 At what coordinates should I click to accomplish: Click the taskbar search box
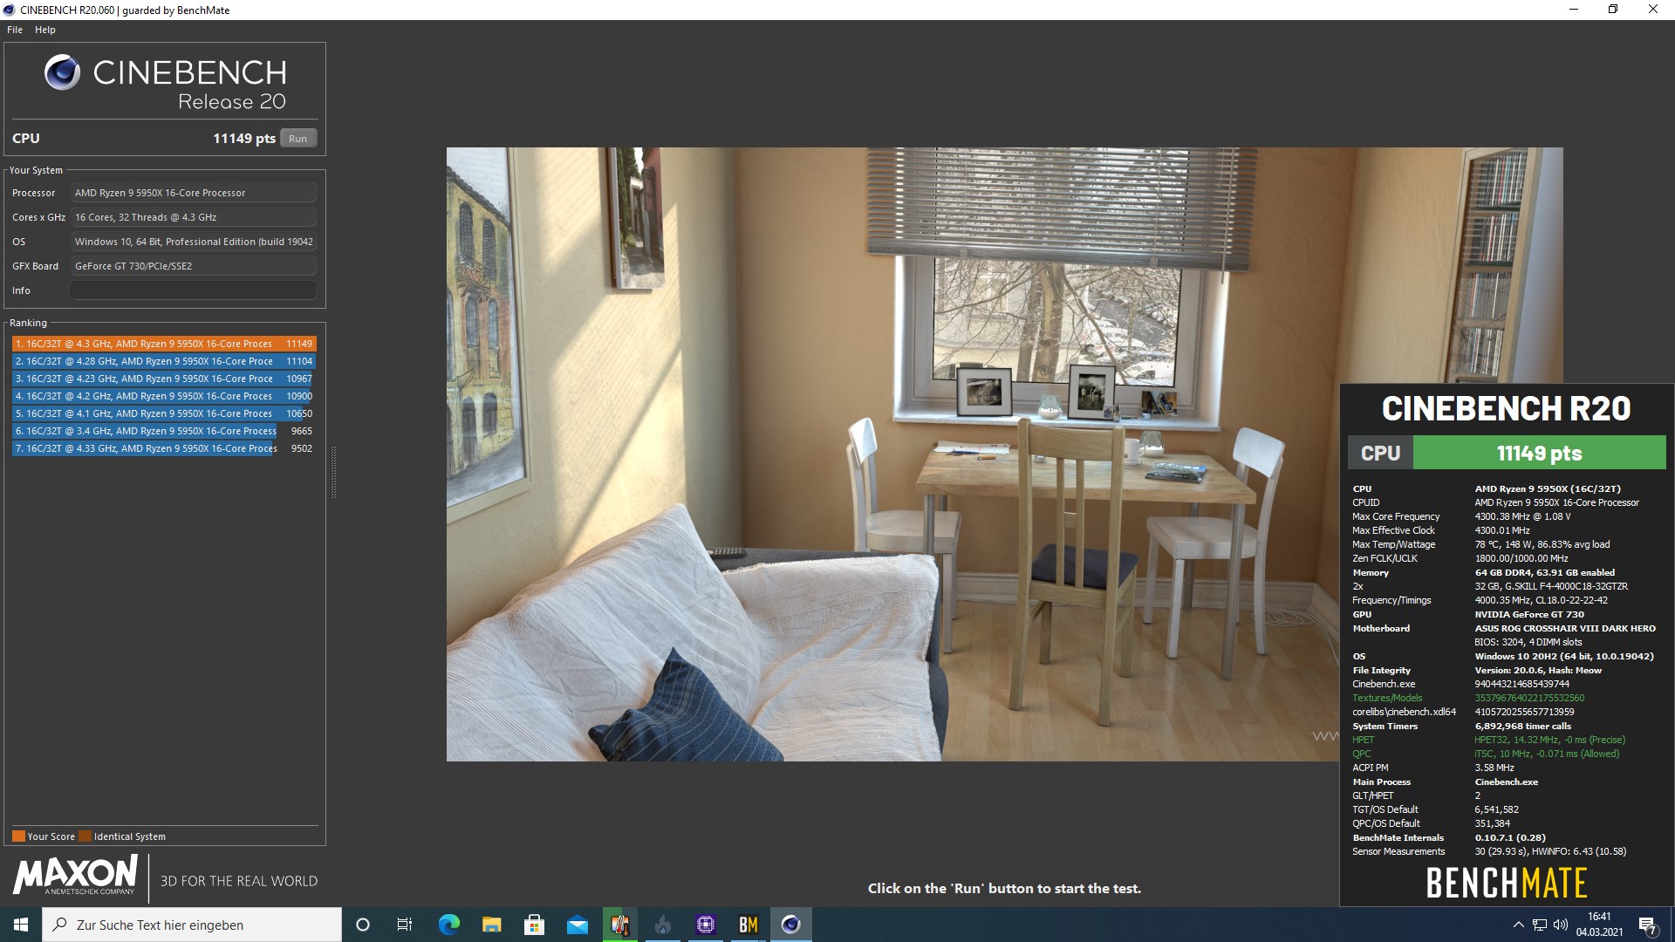click(192, 925)
